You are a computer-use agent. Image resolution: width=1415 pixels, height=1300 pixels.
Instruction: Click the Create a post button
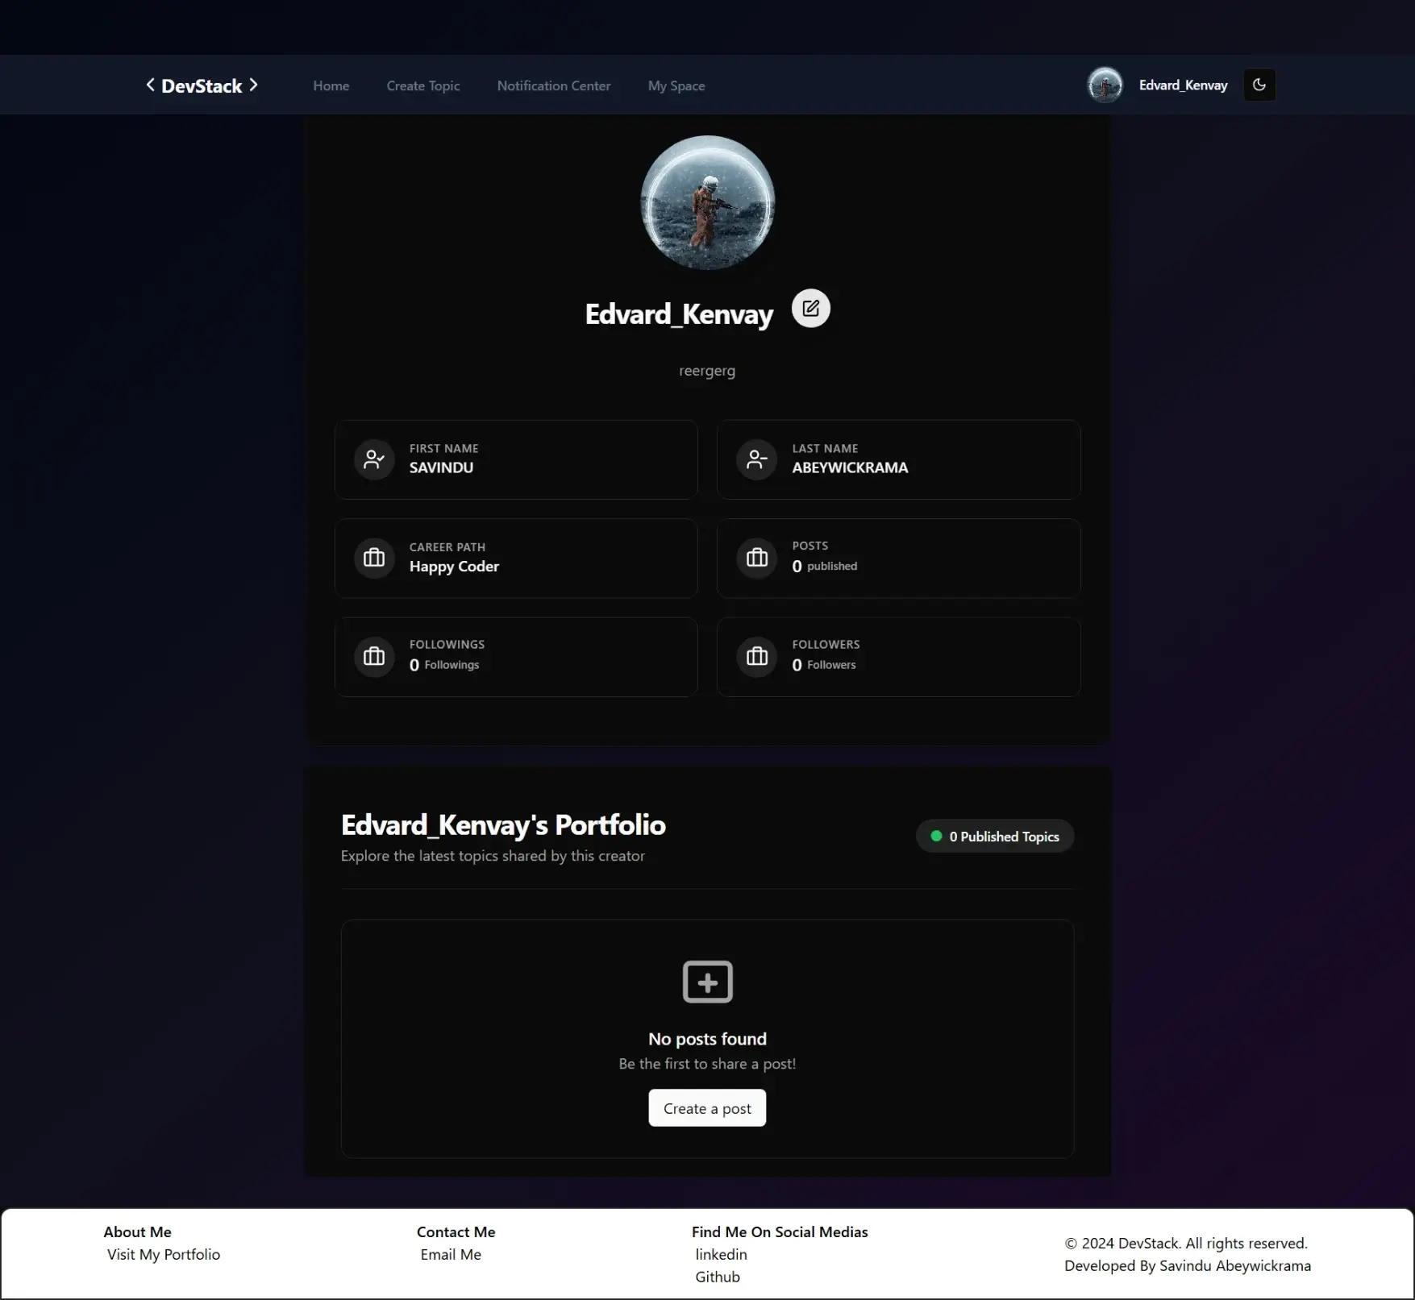[707, 1108]
